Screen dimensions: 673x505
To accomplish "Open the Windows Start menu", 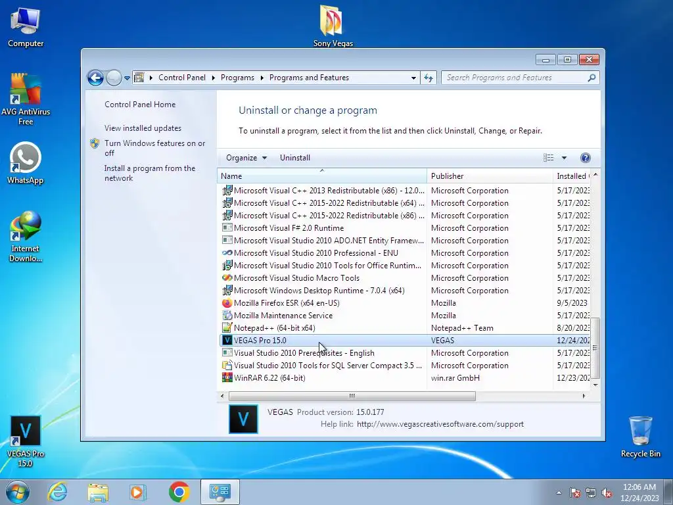I will tap(18, 492).
